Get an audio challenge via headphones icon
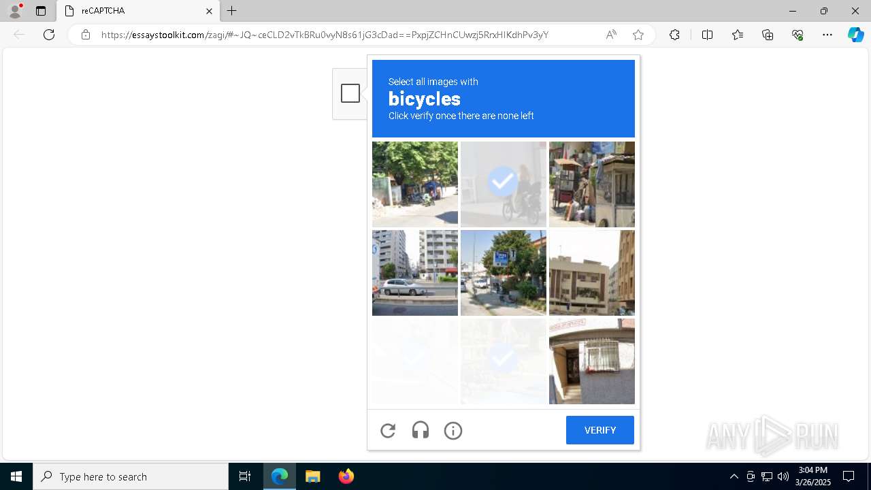Image resolution: width=871 pixels, height=490 pixels. pyautogui.click(x=421, y=430)
